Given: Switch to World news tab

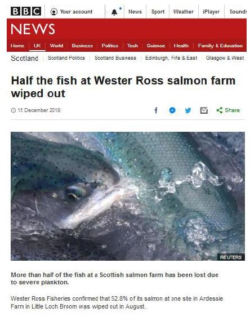Looking at the screenshot, I should tap(56, 46).
